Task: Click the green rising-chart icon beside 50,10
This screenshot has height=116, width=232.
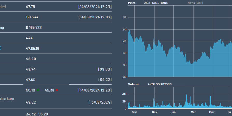Action: [38, 90]
